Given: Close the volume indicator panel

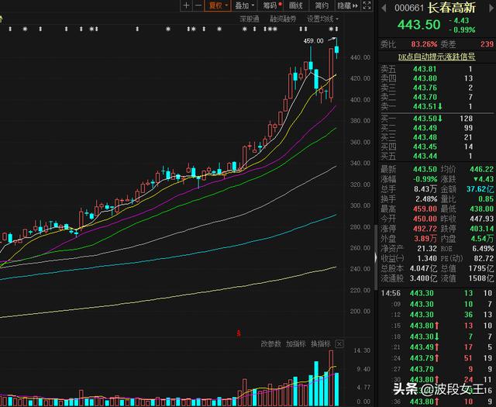Looking at the screenshot, I should point(339,343).
